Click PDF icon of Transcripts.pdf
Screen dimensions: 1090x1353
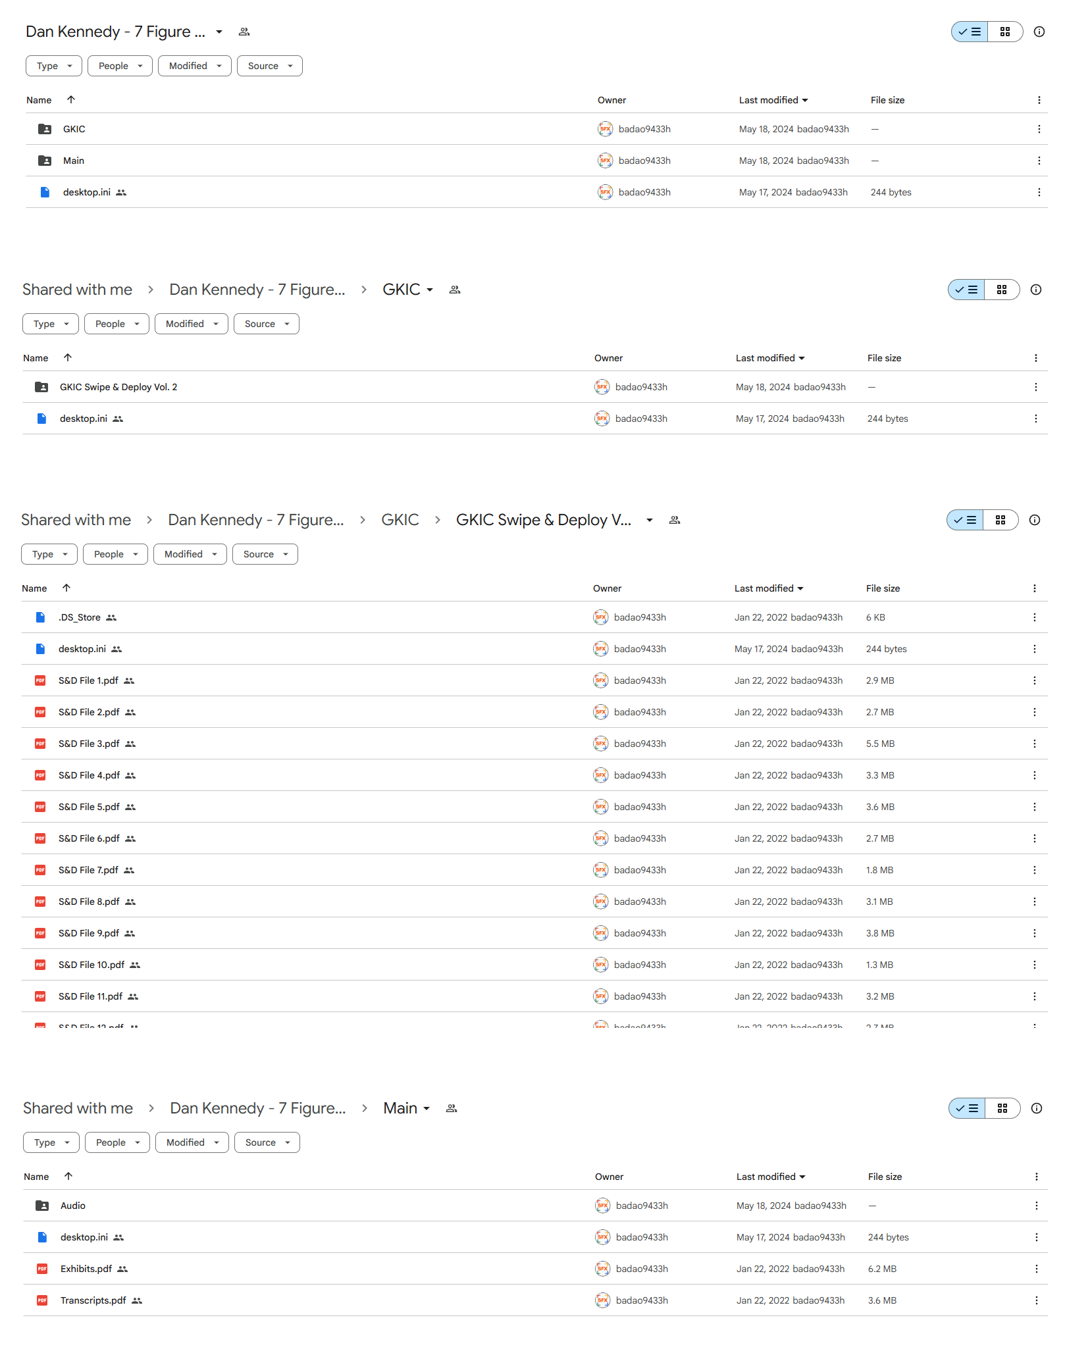(42, 1300)
